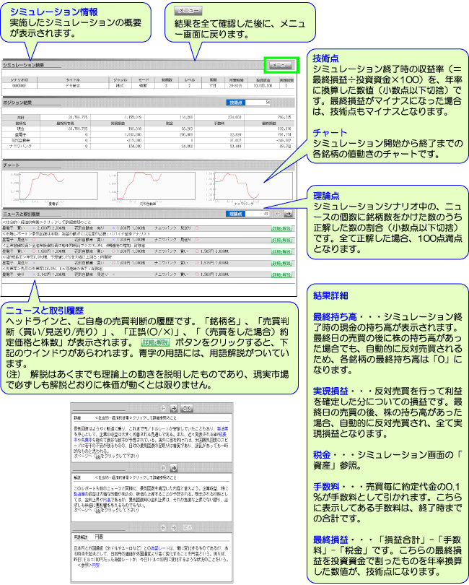Click the 戻る button above 用語解説 panel
This screenshot has width=469, height=585.
click(x=187, y=527)
